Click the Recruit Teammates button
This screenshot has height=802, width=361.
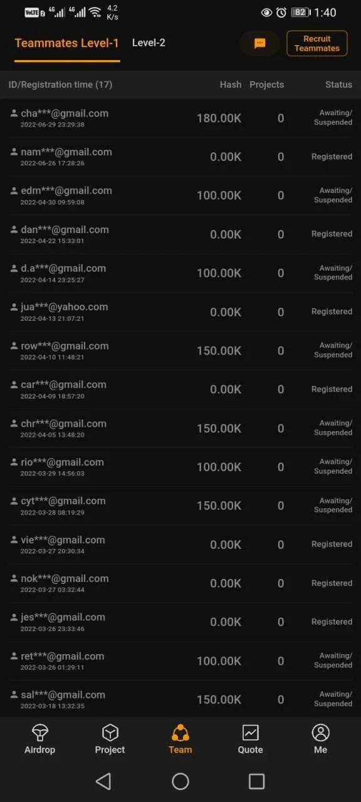point(317,43)
